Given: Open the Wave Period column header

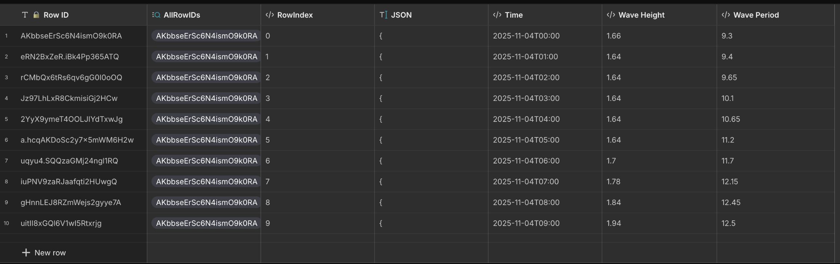Looking at the screenshot, I should click(756, 15).
